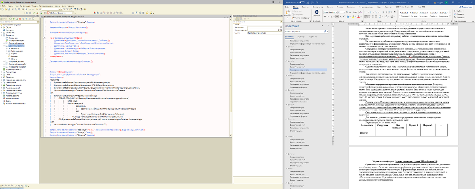475x189 pixels.
Task: Toggle center alignment in Word paragraph group
Action: [369, 17]
